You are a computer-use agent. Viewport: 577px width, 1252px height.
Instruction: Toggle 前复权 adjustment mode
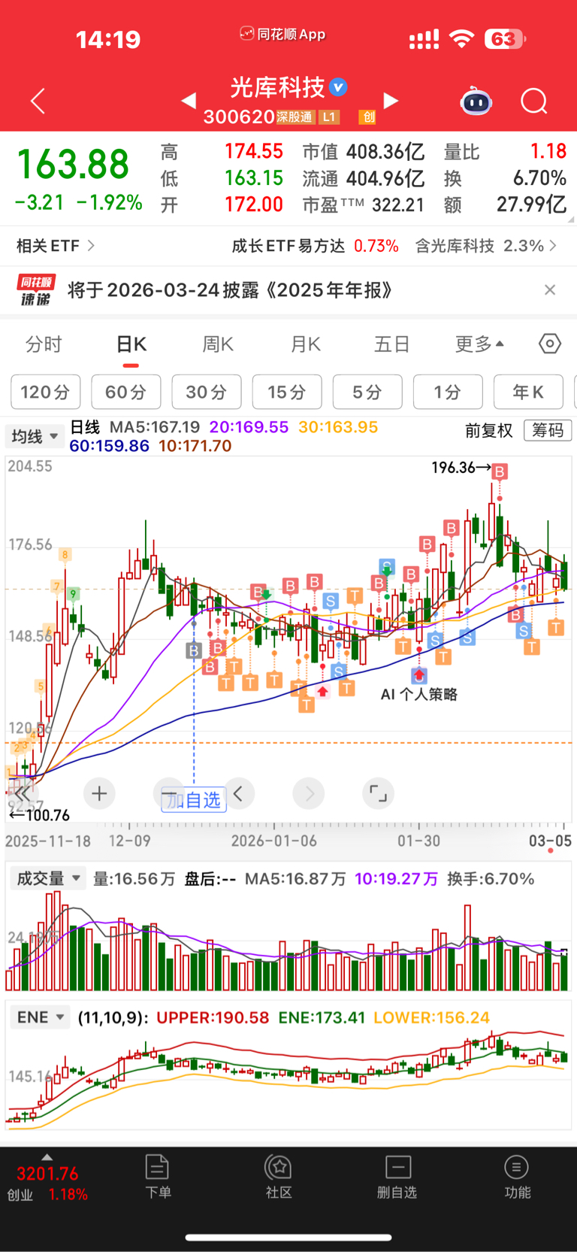coord(488,430)
